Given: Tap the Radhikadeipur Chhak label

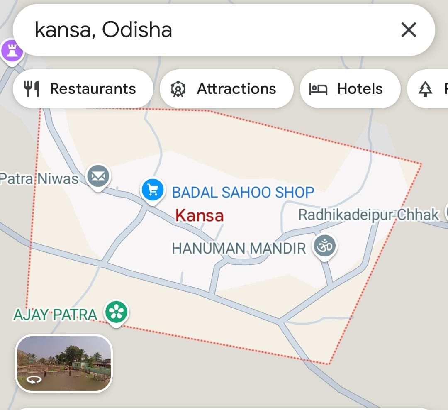Looking at the screenshot, I should click(369, 215).
